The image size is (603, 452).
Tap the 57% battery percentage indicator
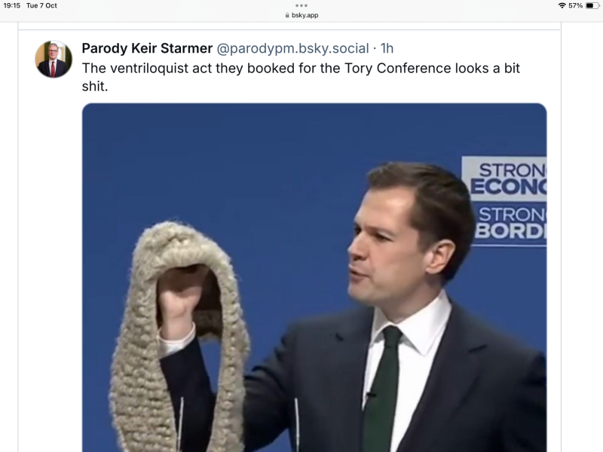(x=576, y=6)
